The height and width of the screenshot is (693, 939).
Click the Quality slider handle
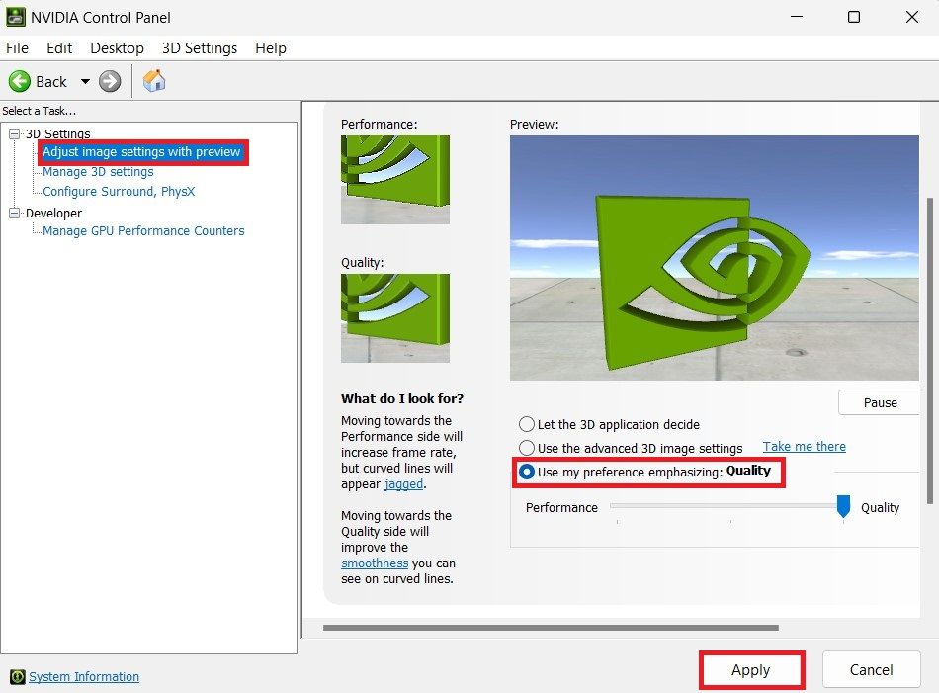(843, 507)
